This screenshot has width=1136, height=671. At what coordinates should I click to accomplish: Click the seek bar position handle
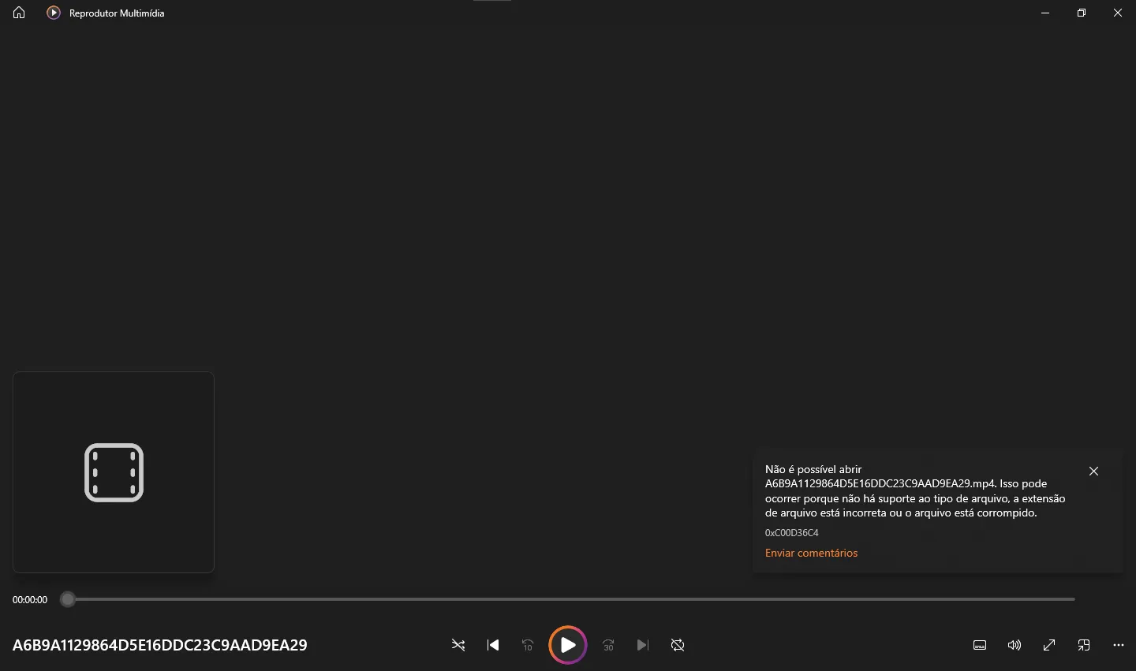point(68,599)
